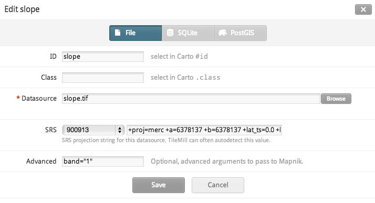
Task: Click the SRS projection string field
Action: coord(204,130)
